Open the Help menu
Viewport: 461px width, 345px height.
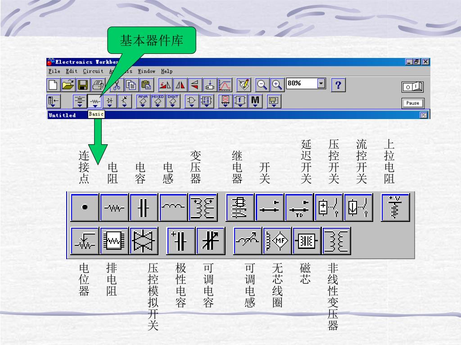[x=167, y=71]
